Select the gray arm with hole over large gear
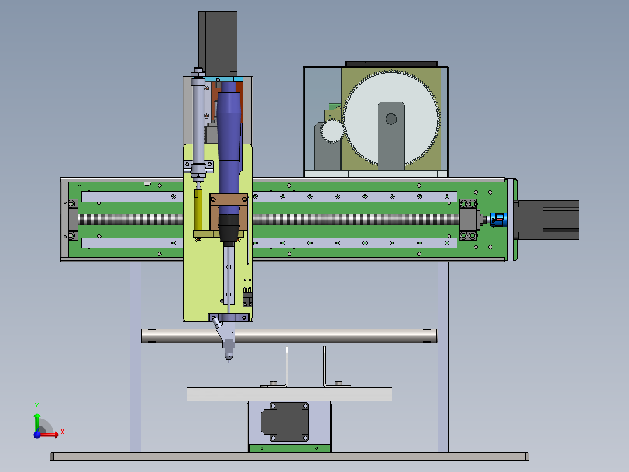The height and width of the screenshot is (472, 629). [391, 136]
